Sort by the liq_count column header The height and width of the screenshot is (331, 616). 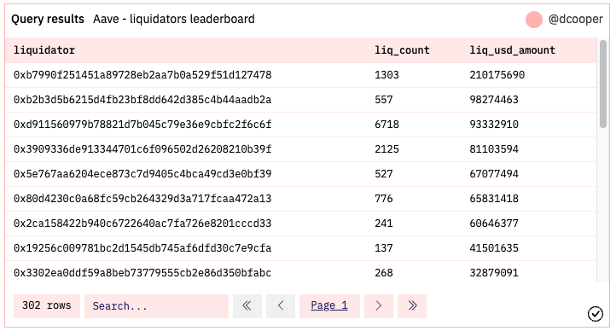coord(402,50)
